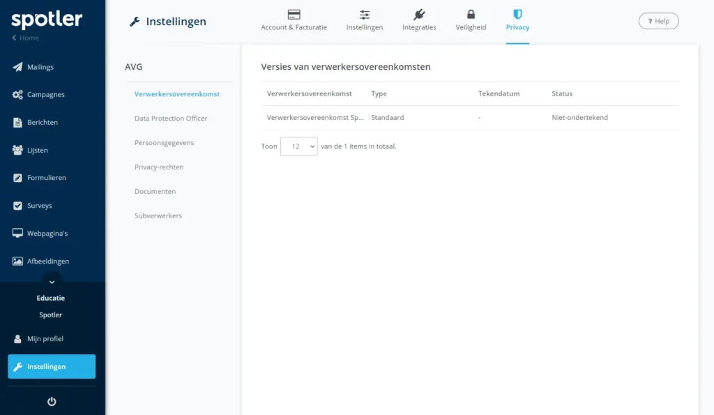Click the power/logout icon

(x=51, y=400)
